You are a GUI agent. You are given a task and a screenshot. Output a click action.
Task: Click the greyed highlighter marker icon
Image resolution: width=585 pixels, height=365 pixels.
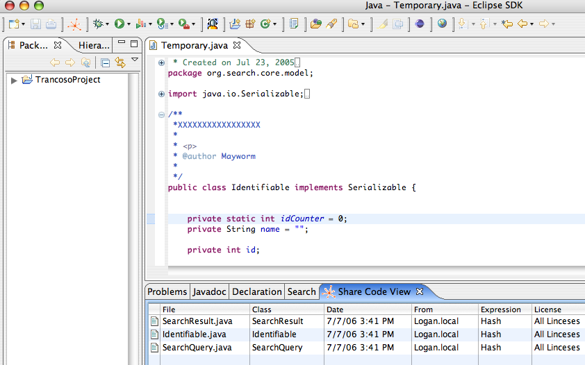pyautogui.click(x=382, y=24)
